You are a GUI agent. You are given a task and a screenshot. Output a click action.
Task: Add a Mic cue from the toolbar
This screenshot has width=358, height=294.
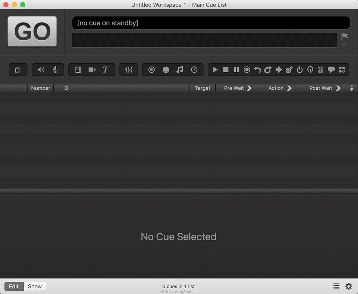55,70
